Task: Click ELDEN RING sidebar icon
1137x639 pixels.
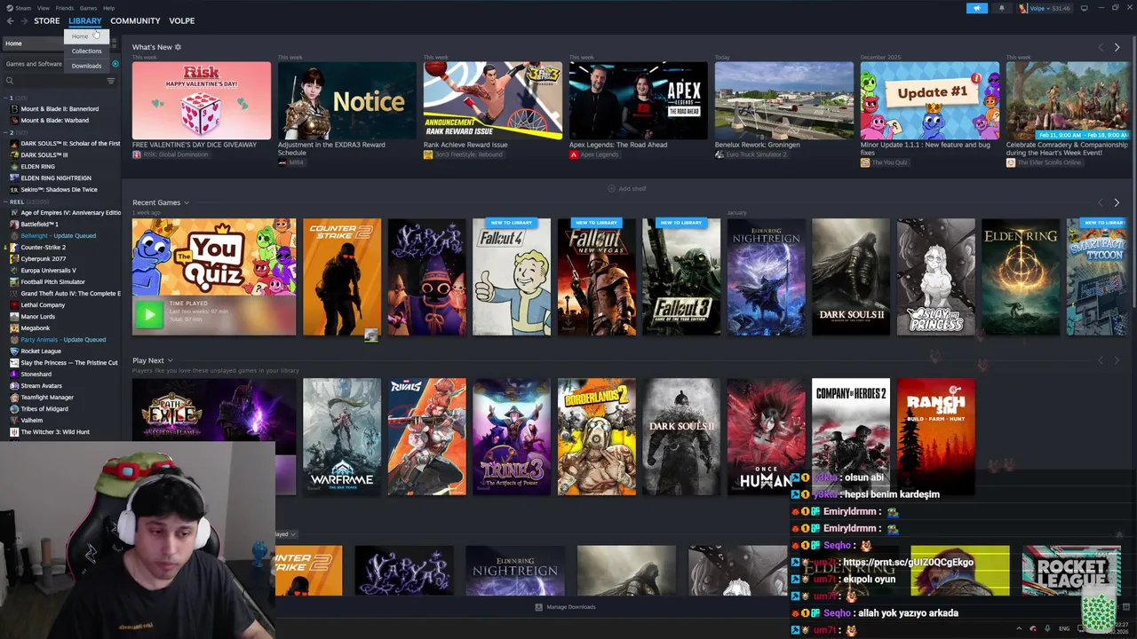Action: pyautogui.click(x=14, y=167)
